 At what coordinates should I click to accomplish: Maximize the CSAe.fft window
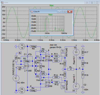tap(64, 11)
